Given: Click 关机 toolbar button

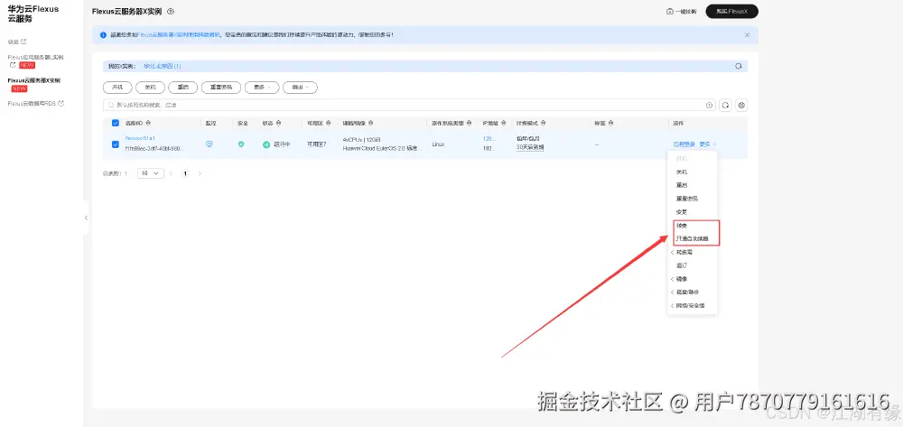Looking at the screenshot, I should [150, 88].
